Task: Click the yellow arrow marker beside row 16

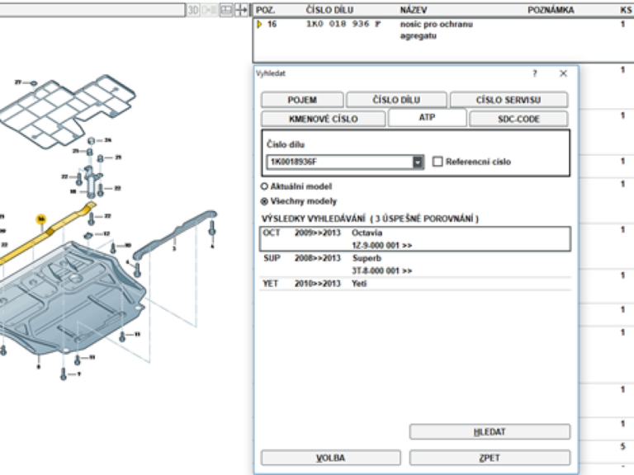Action: coord(258,25)
